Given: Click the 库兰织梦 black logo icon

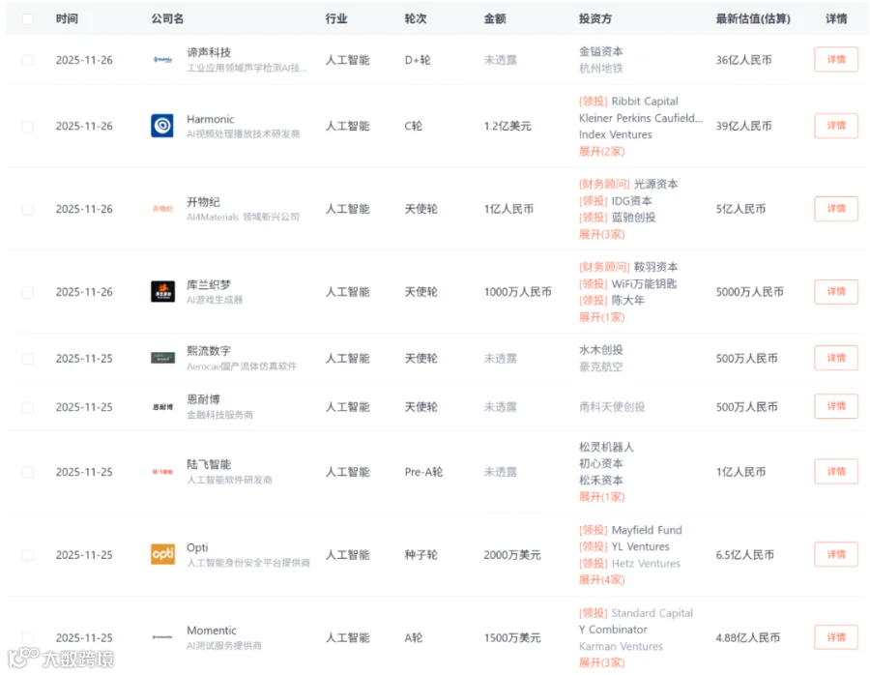Looking at the screenshot, I should (x=162, y=292).
